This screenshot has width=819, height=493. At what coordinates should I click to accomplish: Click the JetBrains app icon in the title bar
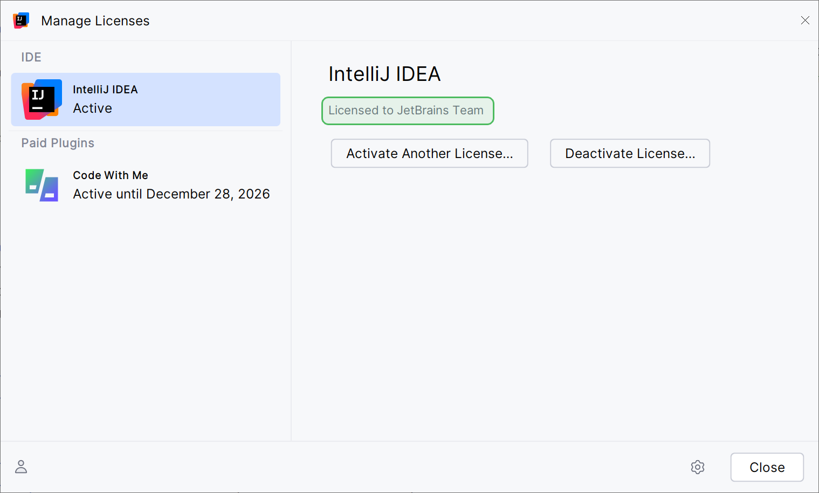pyautogui.click(x=21, y=20)
